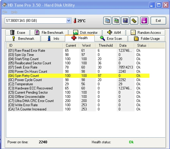The height and width of the screenshot is (149, 170).
Task: Open the Disk monitor tab
Action: point(85,32)
